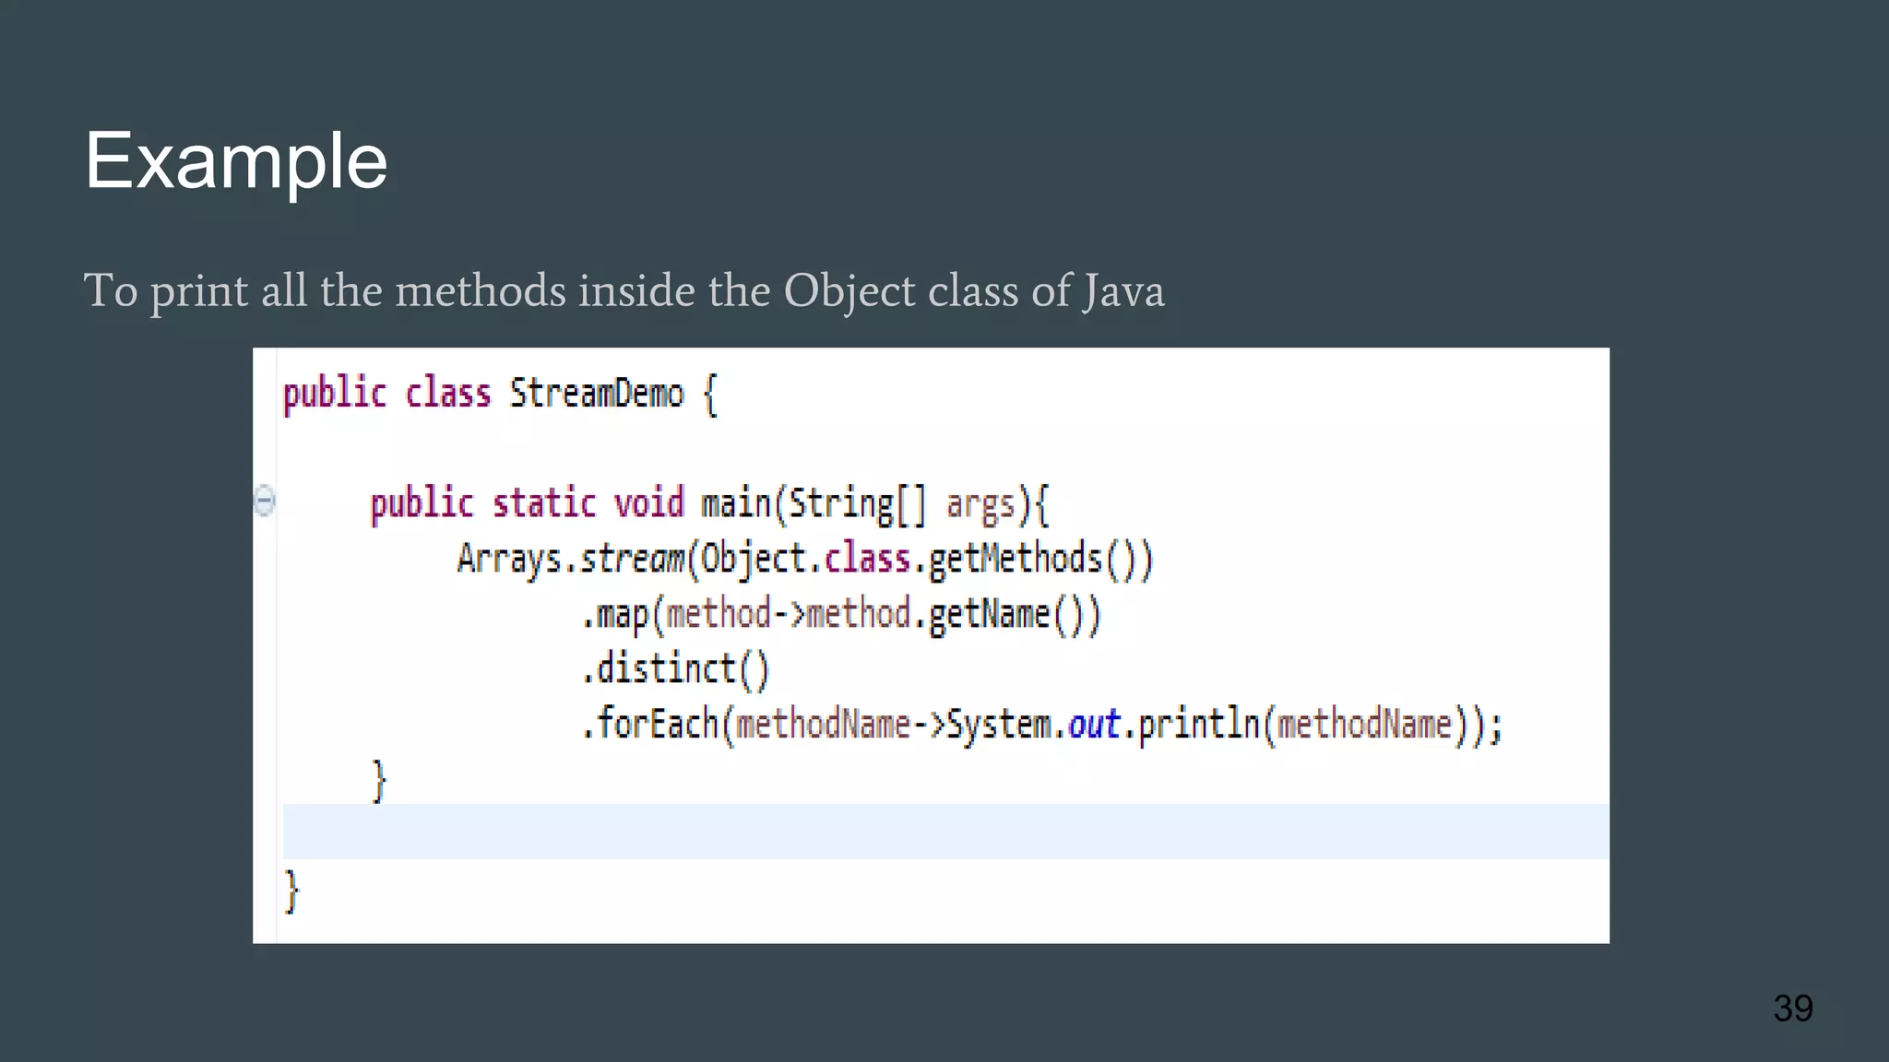
Task: Click 'Object.class.getMethods()' in the code
Action: click(925, 560)
